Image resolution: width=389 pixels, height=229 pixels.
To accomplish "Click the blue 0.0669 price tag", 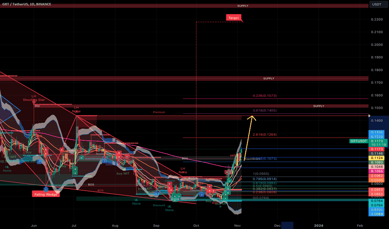I will 376,214.
